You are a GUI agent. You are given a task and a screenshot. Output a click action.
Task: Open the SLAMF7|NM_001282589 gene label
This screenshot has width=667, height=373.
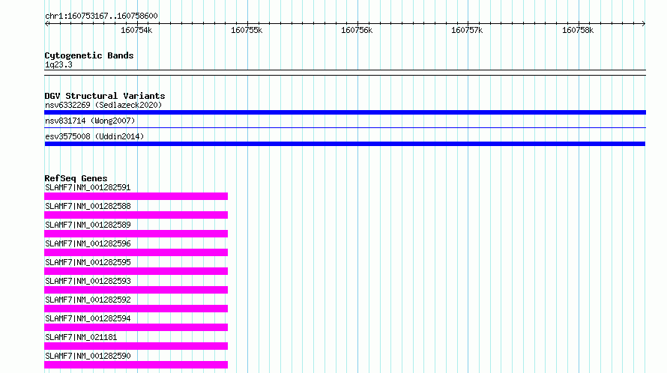88,225
